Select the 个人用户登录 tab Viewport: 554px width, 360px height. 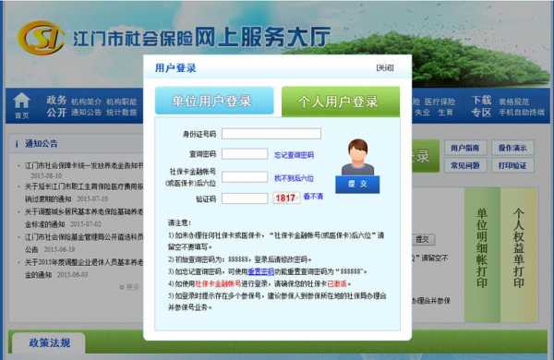click(341, 102)
